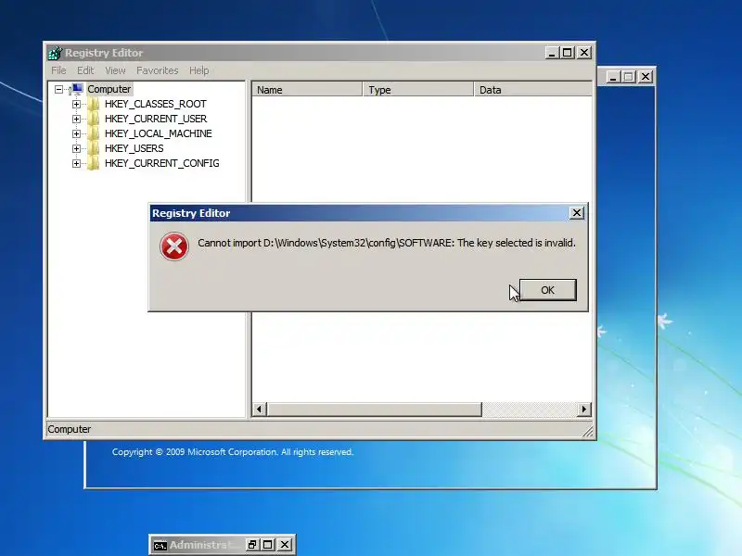Click the Computer icon in tree

(76, 89)
